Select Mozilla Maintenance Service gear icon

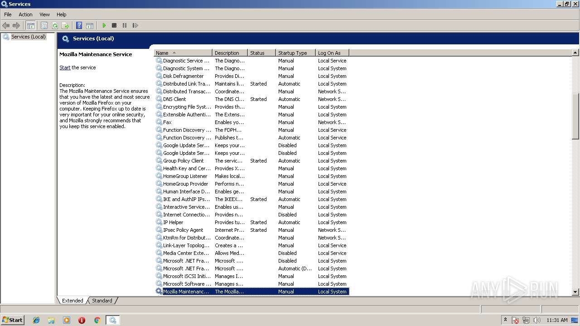[x=159, y=292]
